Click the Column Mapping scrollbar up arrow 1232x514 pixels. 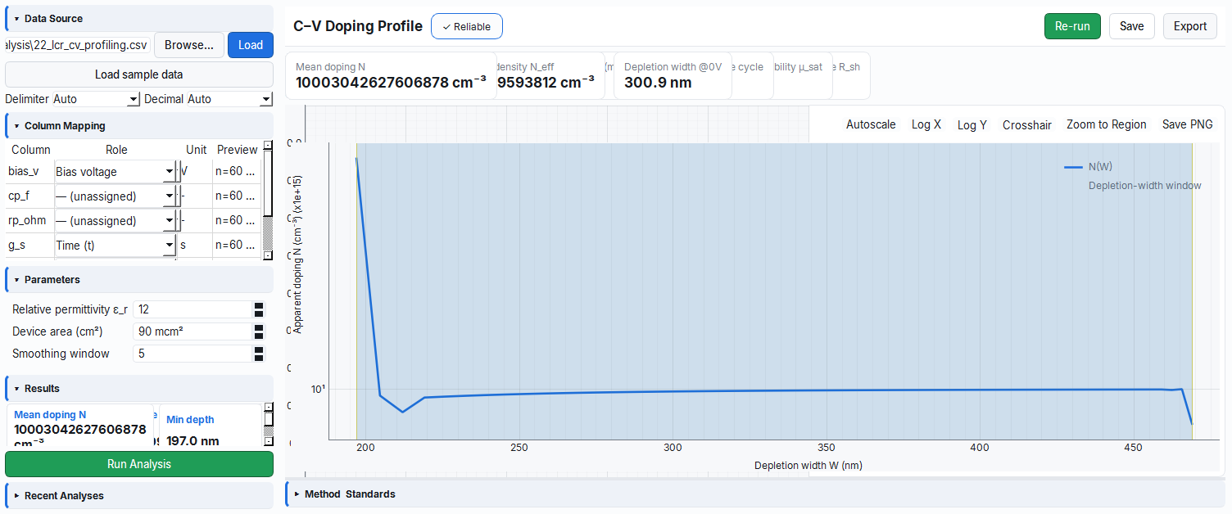point(267,147)
